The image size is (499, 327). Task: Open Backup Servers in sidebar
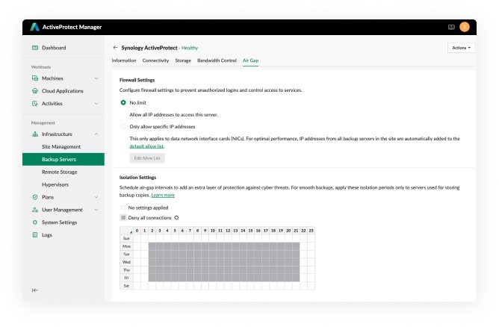[x=63, y=159]
